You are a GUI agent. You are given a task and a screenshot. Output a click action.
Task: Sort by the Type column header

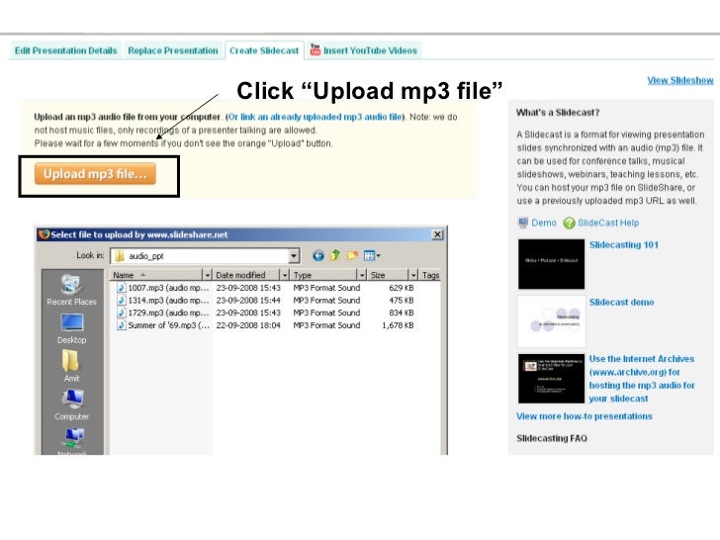click(324, 275)
